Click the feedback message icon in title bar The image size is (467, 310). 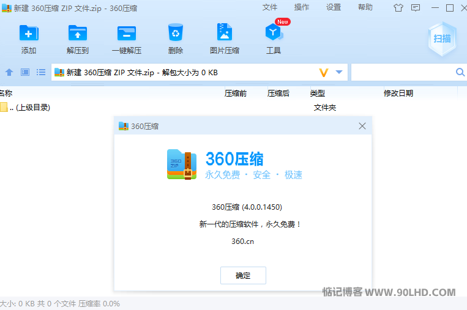tap(416, 8)
